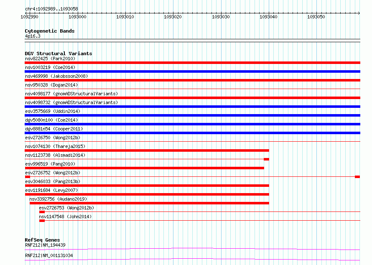Click the 1093030 ruler position label
Screen dimensions: 372x265
point(221,17)
